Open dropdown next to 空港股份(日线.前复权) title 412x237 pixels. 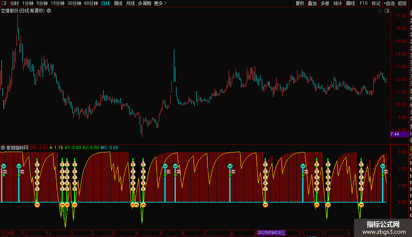49,11
